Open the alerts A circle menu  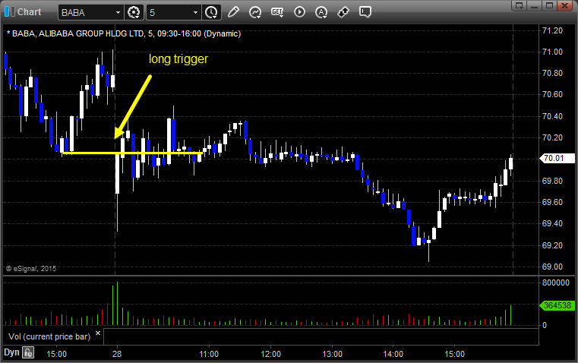321,12
